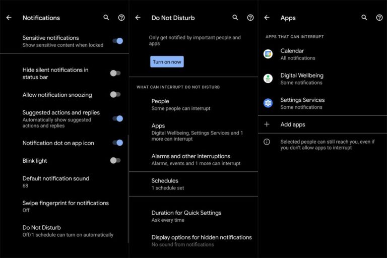Open Swipe fingerprint for notifications setting
Image resolution: width=387 pixels, height=258 pixels.
pyautogui.click(x=64, y=207)
